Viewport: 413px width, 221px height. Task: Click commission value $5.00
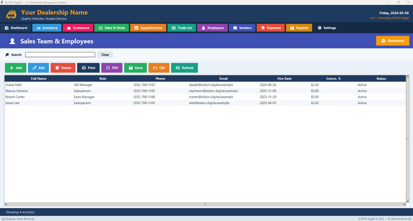click(315, 97)
